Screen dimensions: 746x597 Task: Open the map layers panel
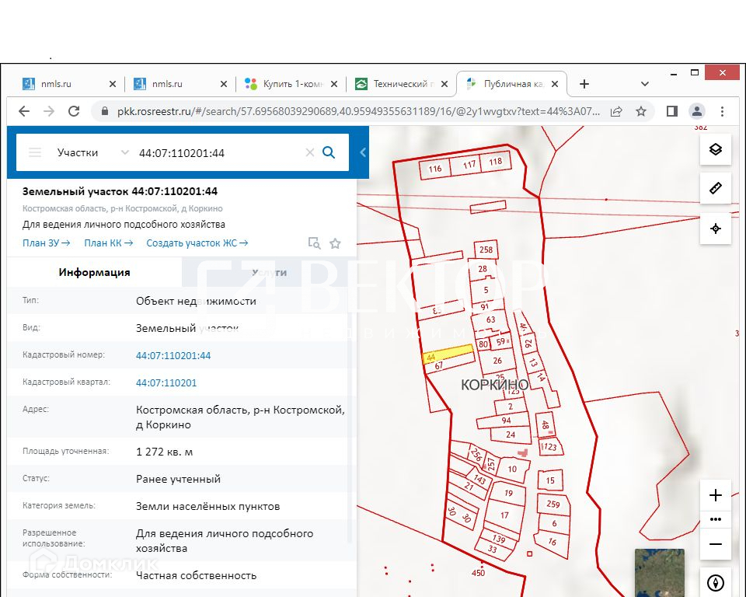point(715,149)
